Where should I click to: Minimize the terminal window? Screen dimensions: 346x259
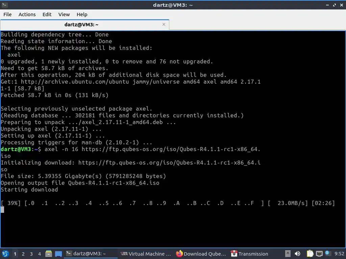coord(327,5)
